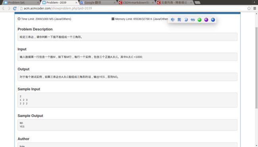
Task: Click the purple ball icon on input toolbar
Action: coord(206,20)
